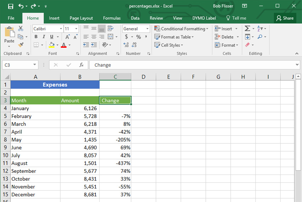Click the yellow Fill Color button

52,45
